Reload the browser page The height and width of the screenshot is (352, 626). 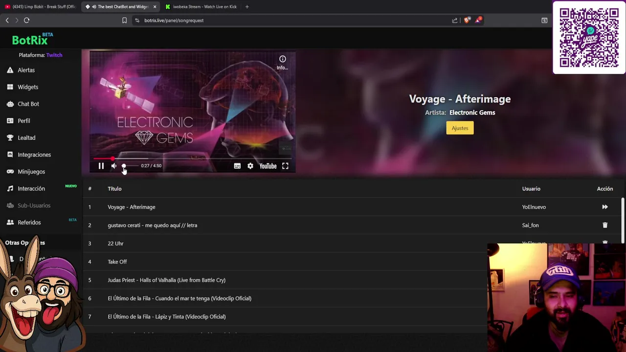(x=26, y=21)
